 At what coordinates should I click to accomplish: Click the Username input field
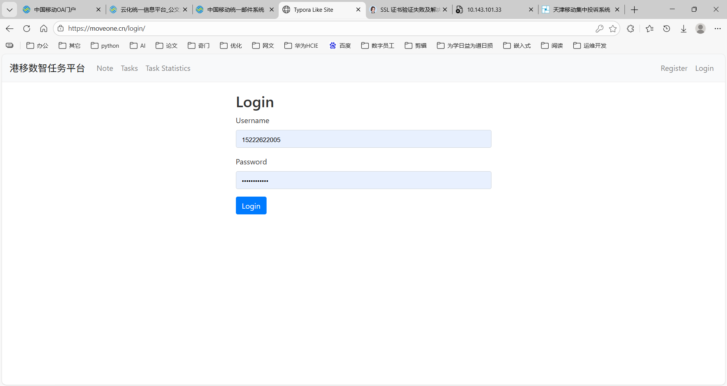coord(363,139)
